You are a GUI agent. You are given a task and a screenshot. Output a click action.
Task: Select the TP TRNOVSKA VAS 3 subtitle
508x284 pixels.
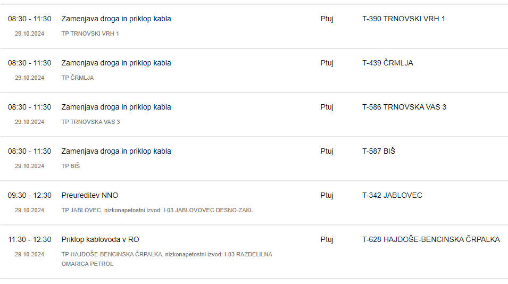(x=90, y=122)
